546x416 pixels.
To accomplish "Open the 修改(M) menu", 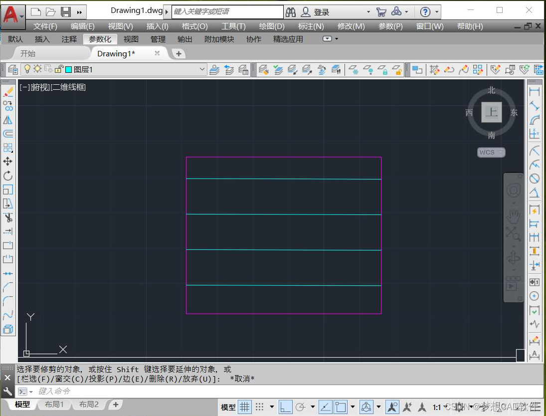I will tap(351, 26).
